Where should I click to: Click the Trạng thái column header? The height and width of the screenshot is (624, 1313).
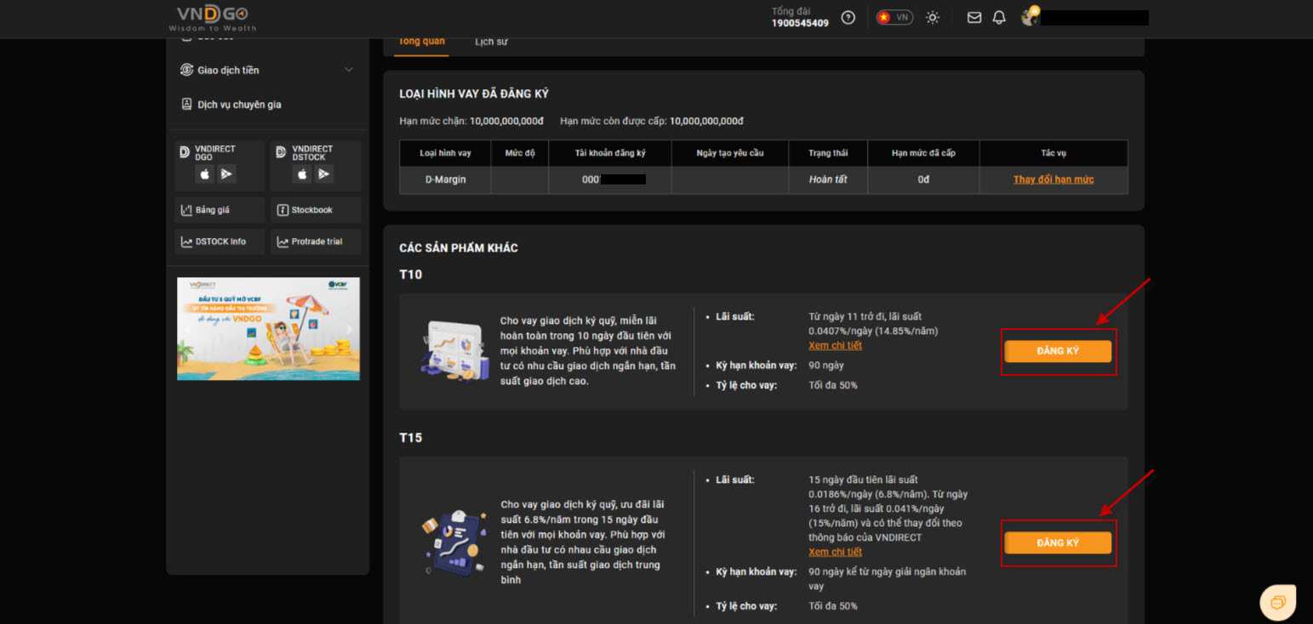point(828,153)
